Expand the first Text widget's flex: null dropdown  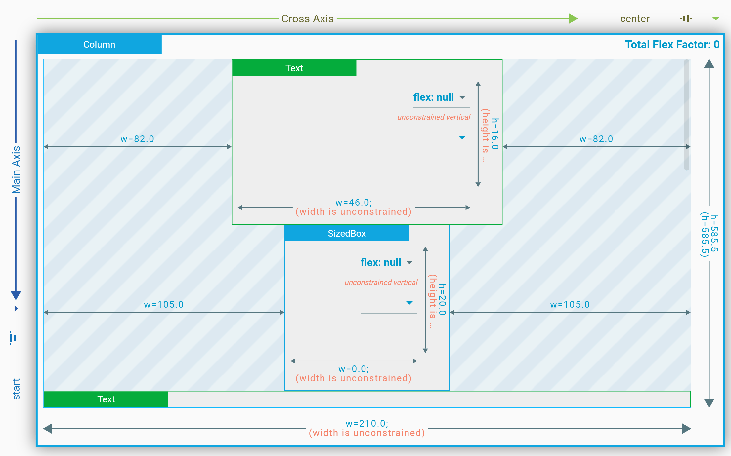(462, 97)
